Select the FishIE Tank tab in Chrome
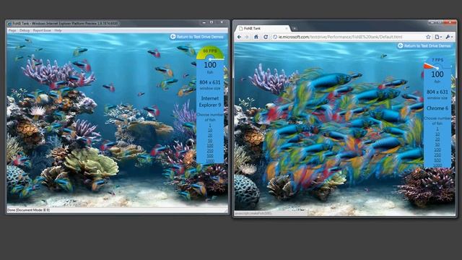 [x=262, y=28]
